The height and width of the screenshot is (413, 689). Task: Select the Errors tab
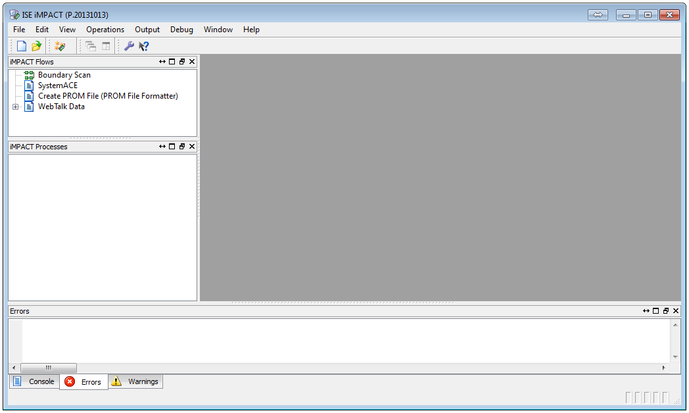pos(83,382)
